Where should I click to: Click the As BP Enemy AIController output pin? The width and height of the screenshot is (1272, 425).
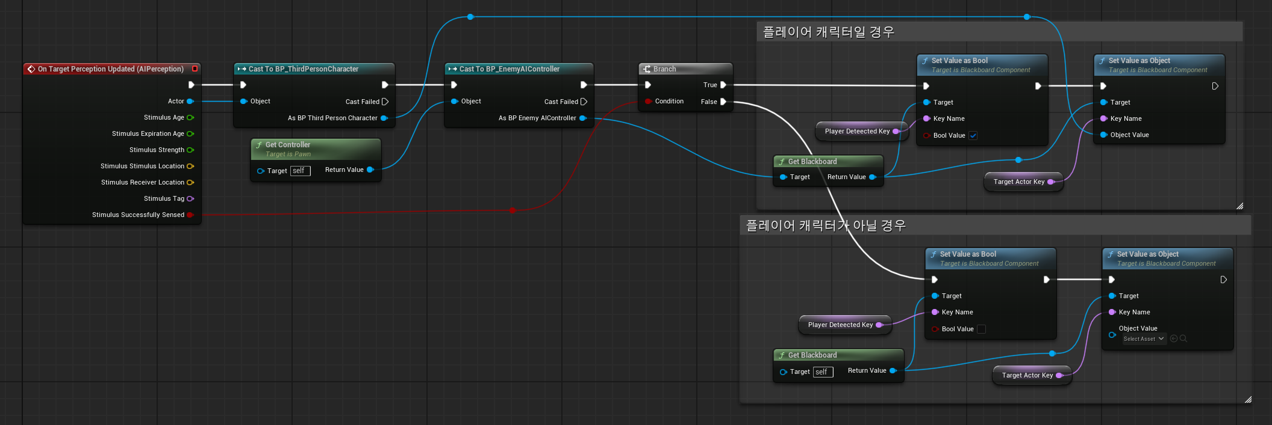583,118
